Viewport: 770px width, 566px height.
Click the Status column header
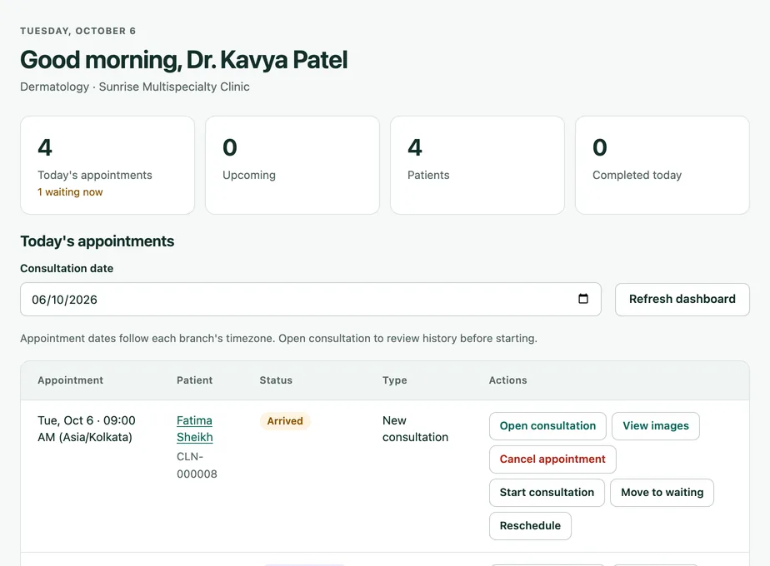[x=276, y=380]
